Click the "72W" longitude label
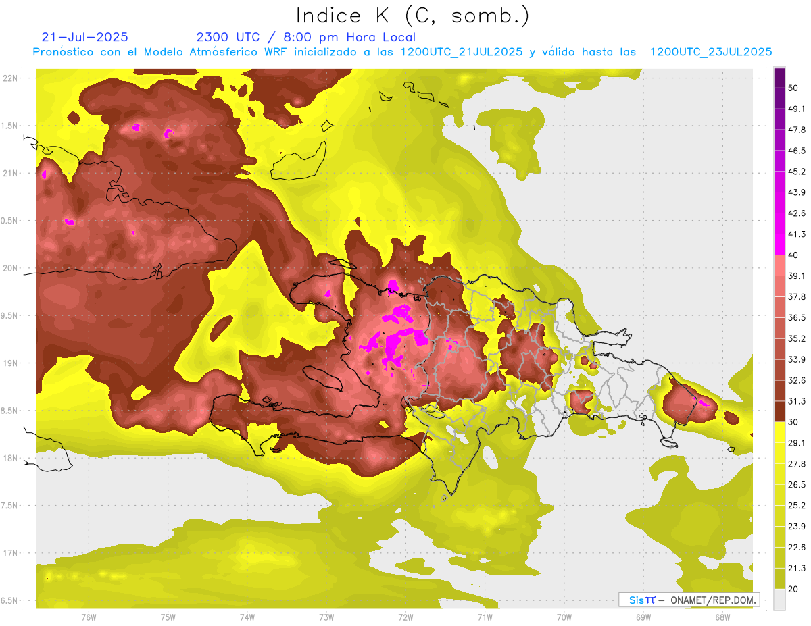Image resolution: width=811 pixels, height=626 pixels. coord(405,617)
